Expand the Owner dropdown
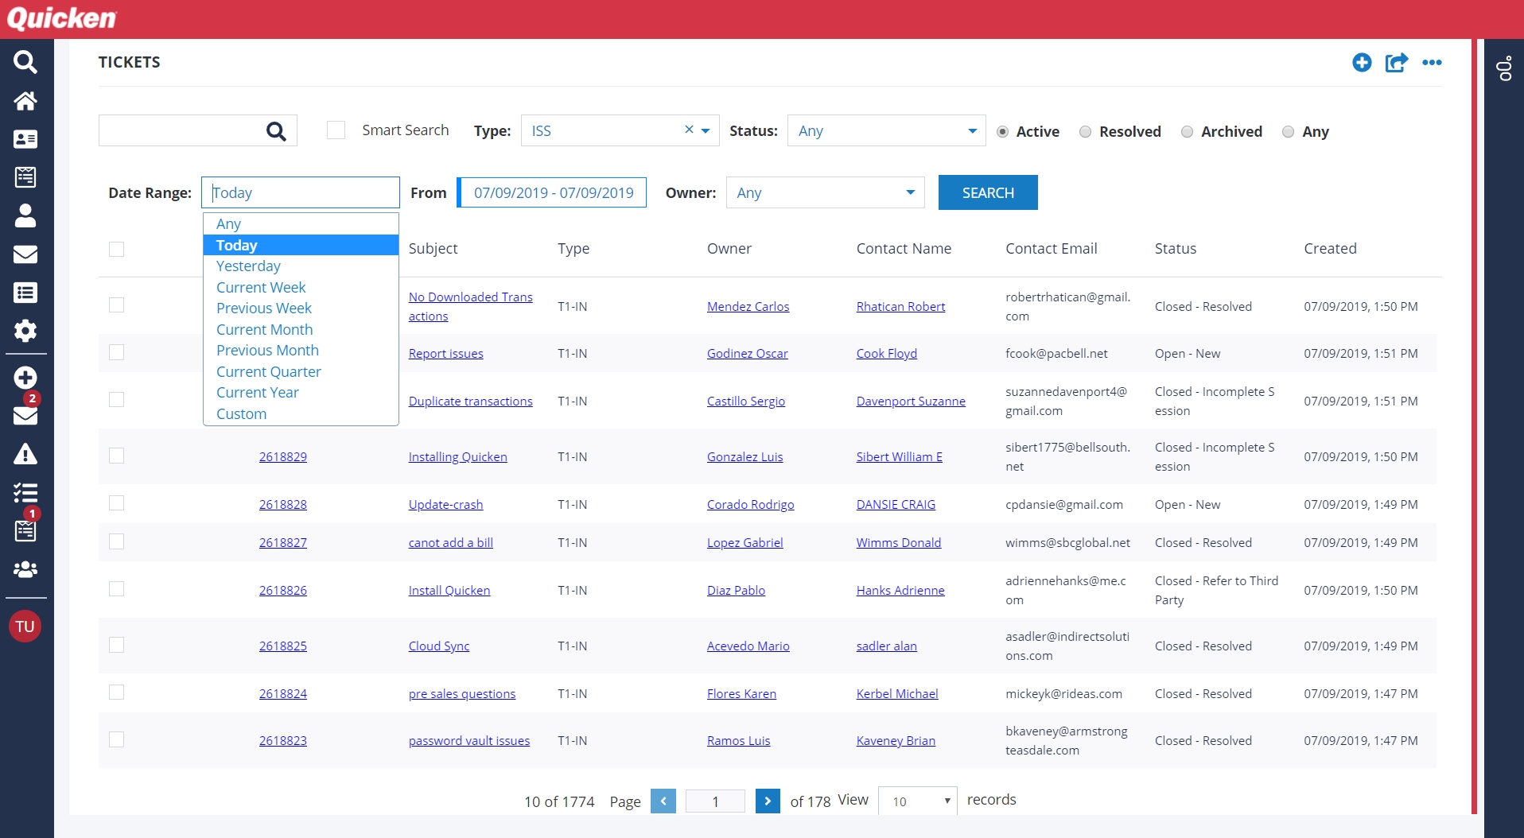This screenshot has width=1524, height=838. 825,193
